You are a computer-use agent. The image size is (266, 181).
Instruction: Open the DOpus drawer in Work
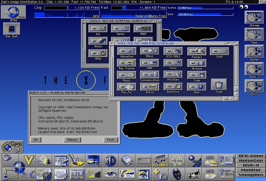click(150, 51)
